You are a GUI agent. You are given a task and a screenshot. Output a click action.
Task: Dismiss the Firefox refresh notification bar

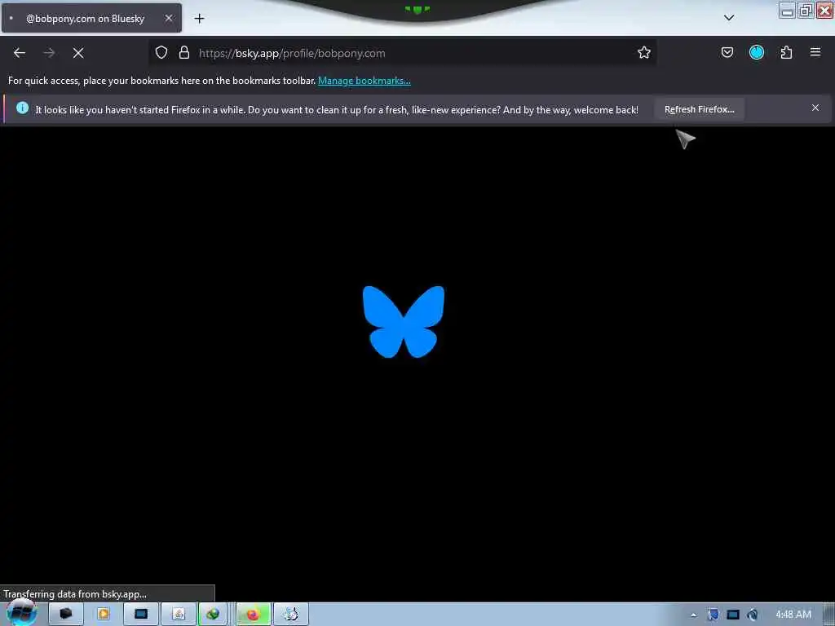tap(815, 108)
